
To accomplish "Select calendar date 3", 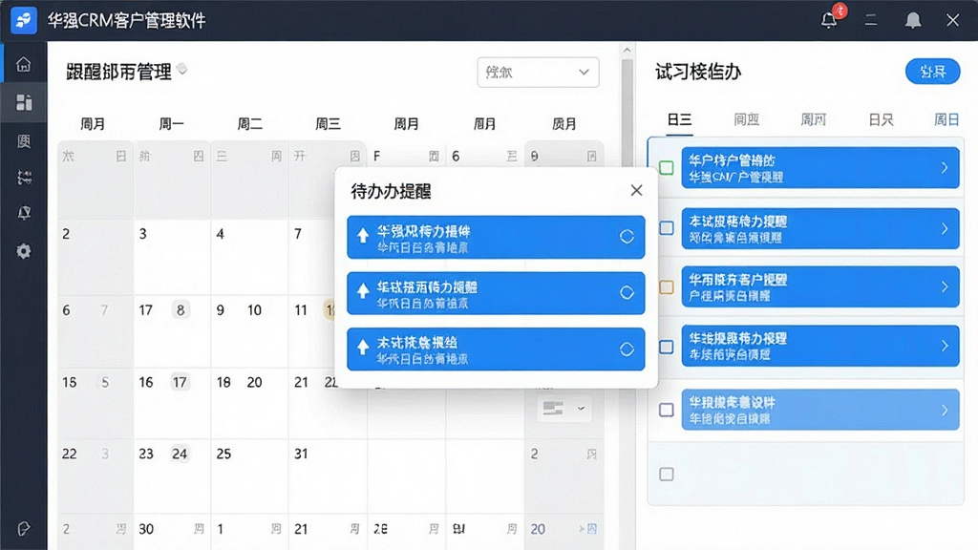I will 143,234.
